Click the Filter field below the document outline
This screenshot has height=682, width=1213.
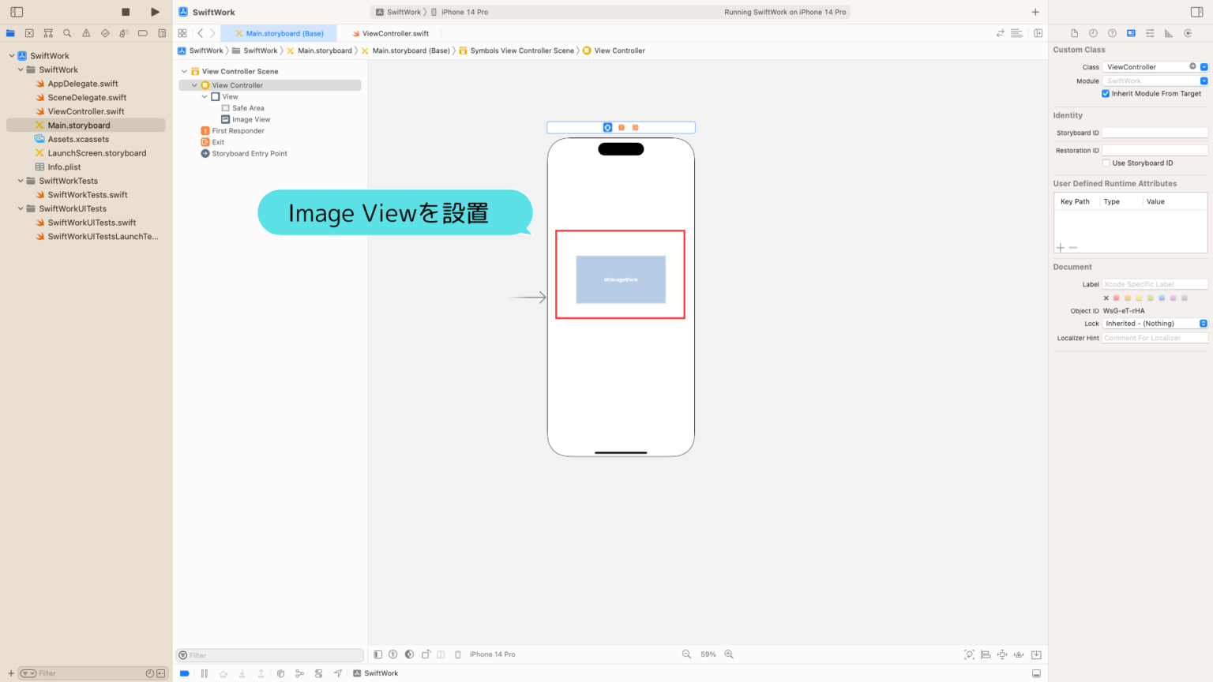coord(269,654)
